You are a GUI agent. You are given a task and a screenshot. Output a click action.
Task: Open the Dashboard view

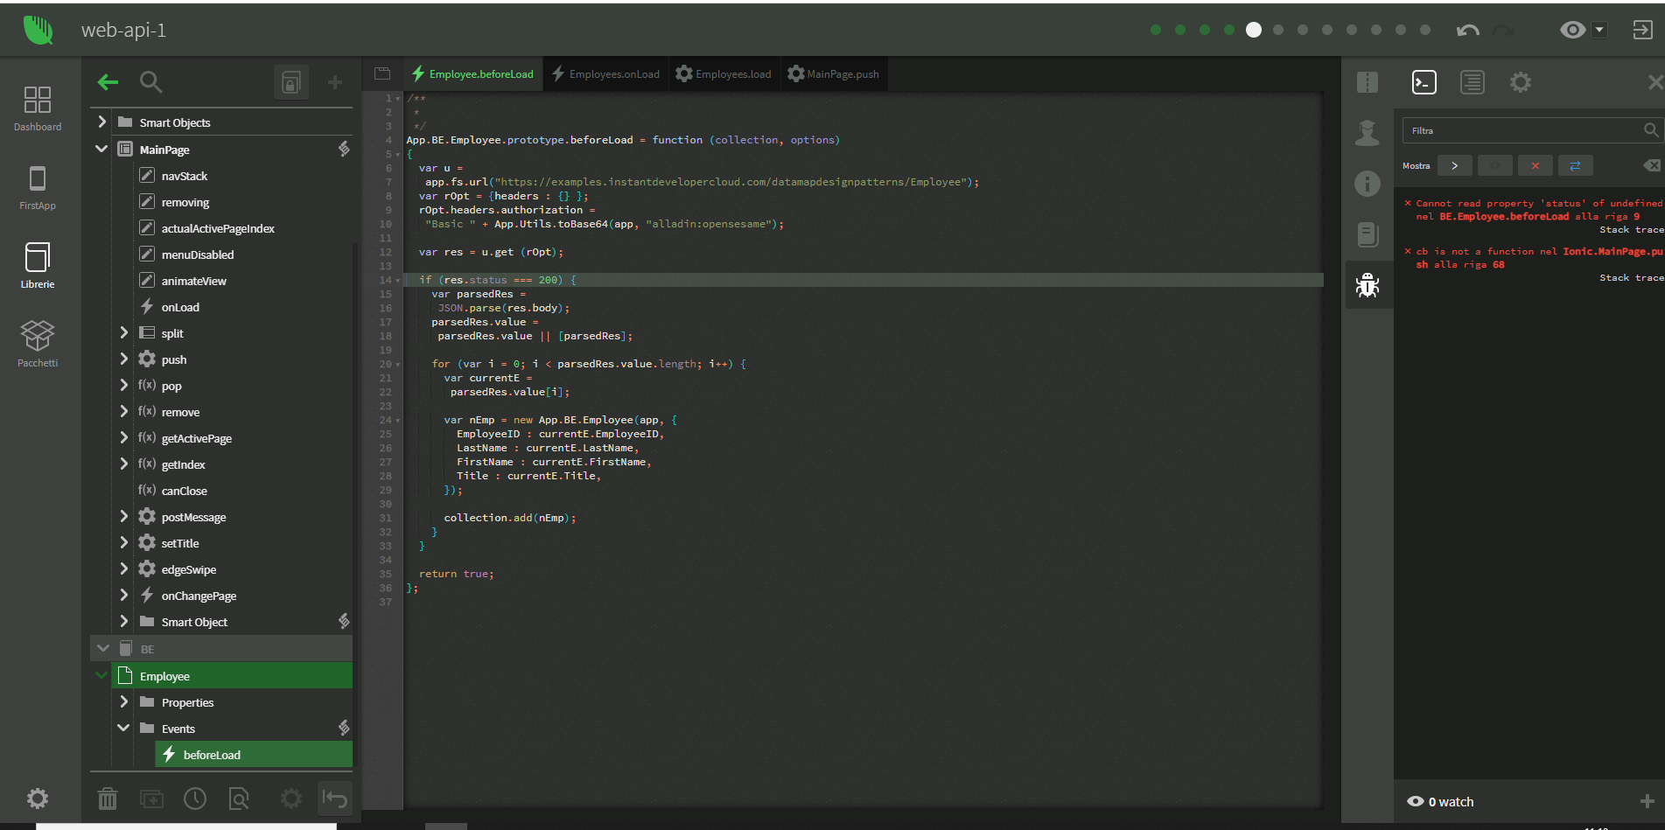(38, 108)
